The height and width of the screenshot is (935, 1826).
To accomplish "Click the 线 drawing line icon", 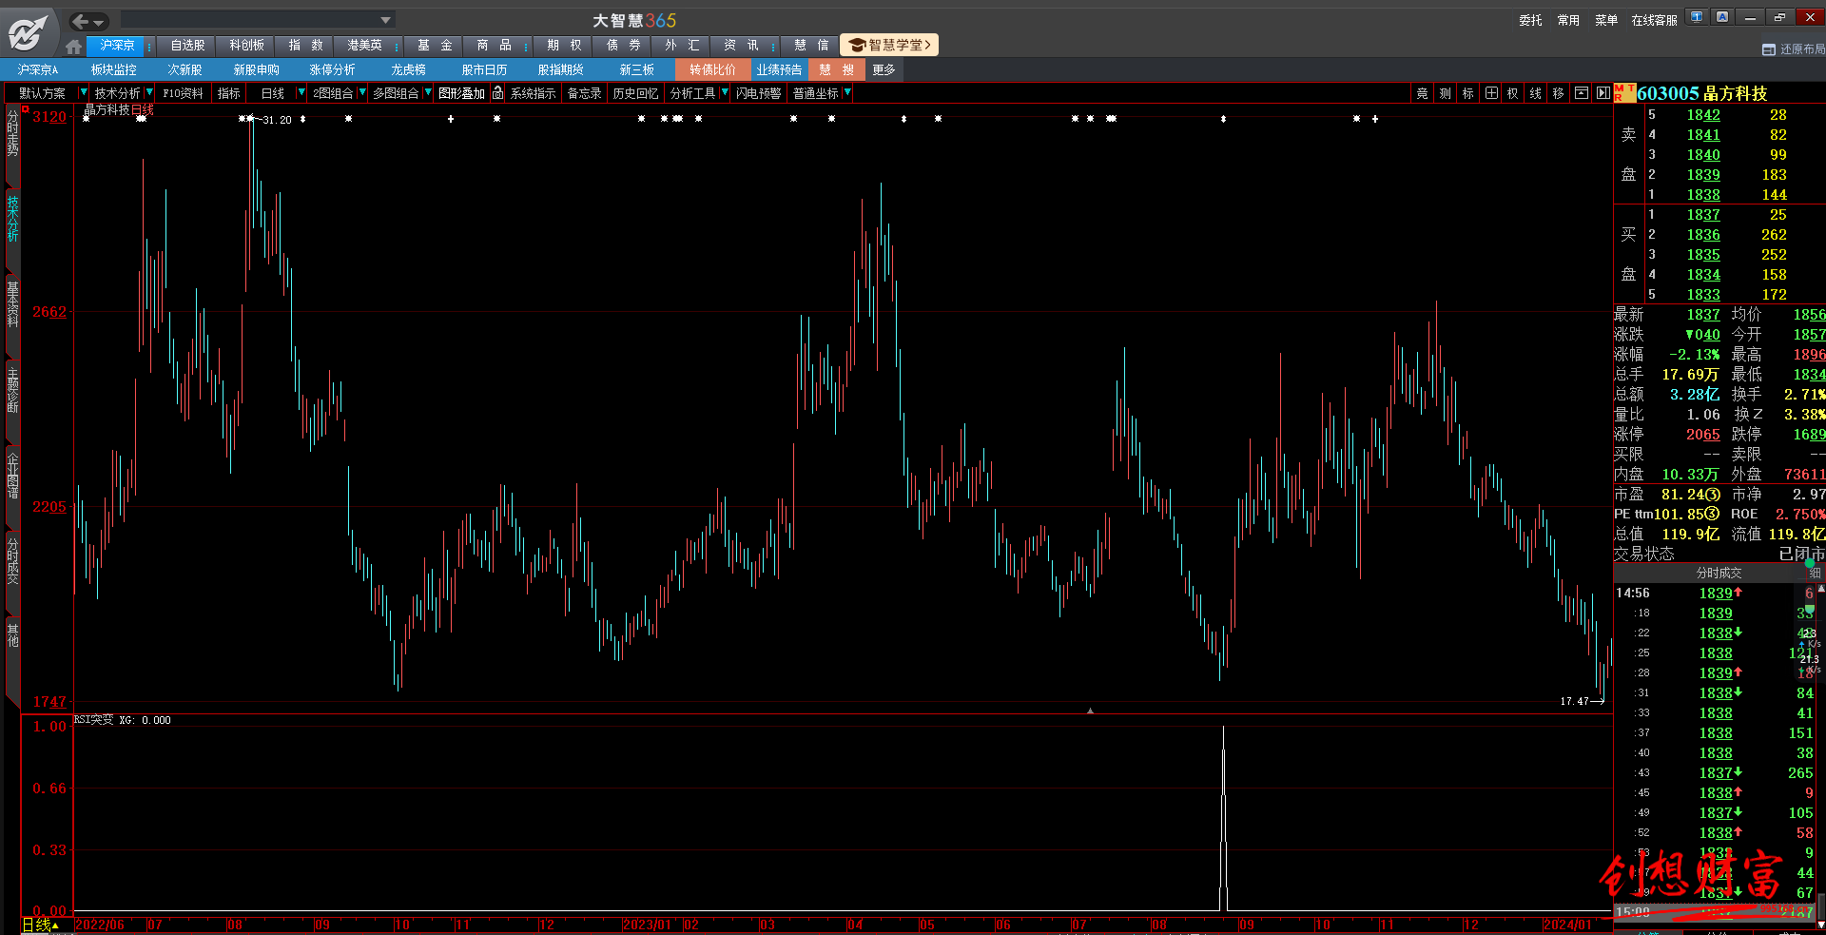I will (1536, 93).
